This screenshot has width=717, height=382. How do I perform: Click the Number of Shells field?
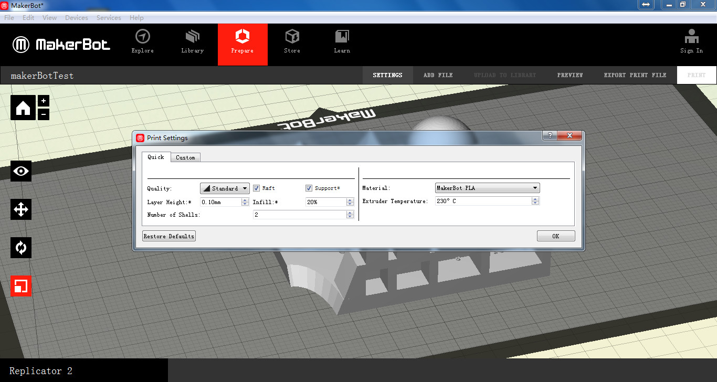[300, 215]
